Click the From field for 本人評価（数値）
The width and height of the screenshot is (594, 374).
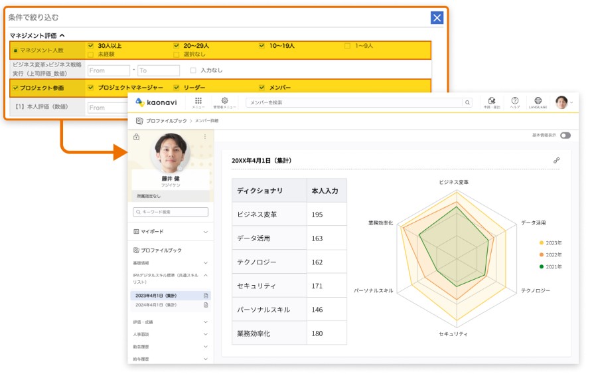(x=108, y=108)
